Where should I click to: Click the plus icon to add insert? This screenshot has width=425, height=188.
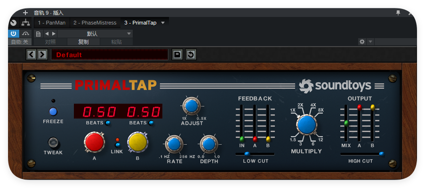[x=25, y=12]
